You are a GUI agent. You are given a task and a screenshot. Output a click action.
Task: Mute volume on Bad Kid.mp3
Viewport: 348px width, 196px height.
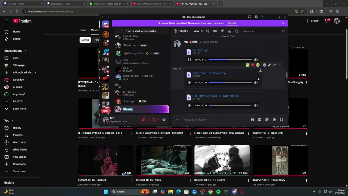tap(256, 60)
